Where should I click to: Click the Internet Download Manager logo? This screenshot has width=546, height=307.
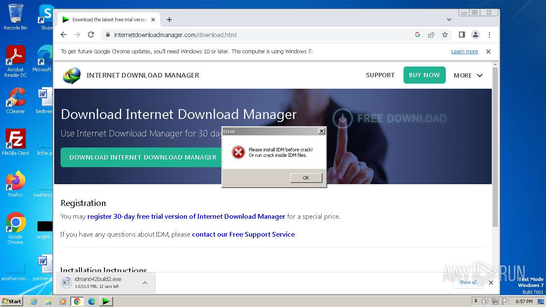(x=71, y=75)
